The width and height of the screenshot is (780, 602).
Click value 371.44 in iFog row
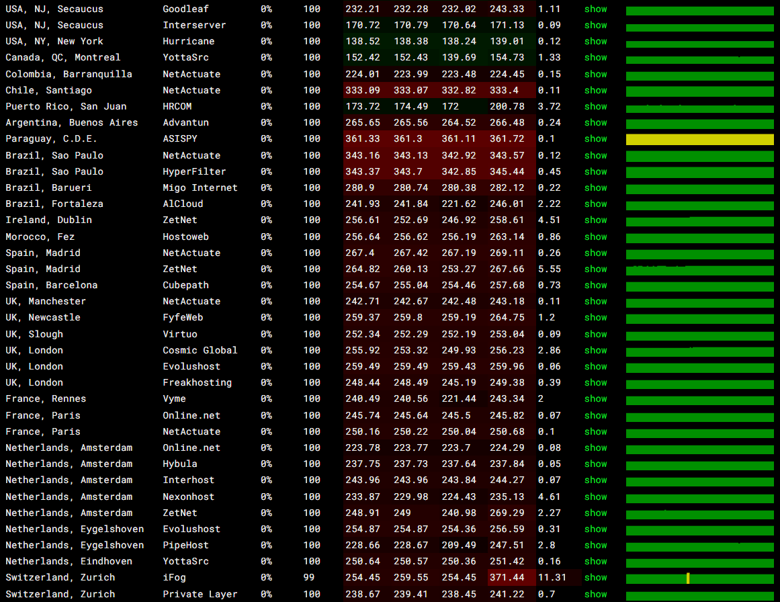tap(507, 578)
